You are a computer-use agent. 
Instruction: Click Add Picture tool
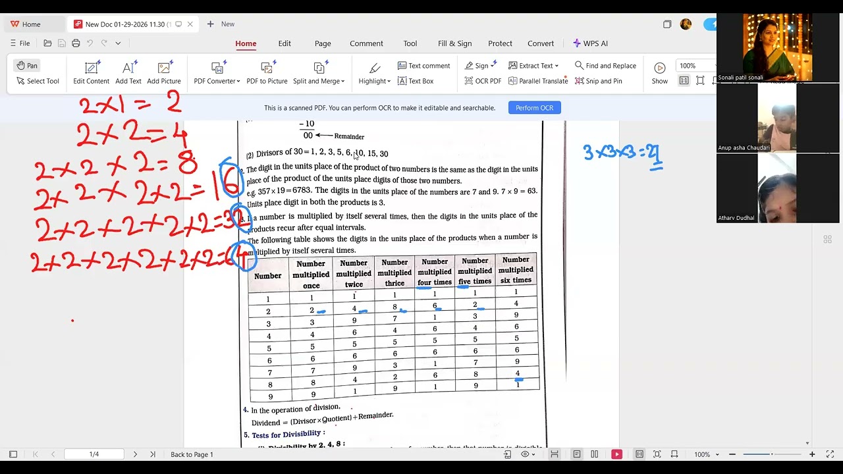pyautogui.click(x=164, y=73)
